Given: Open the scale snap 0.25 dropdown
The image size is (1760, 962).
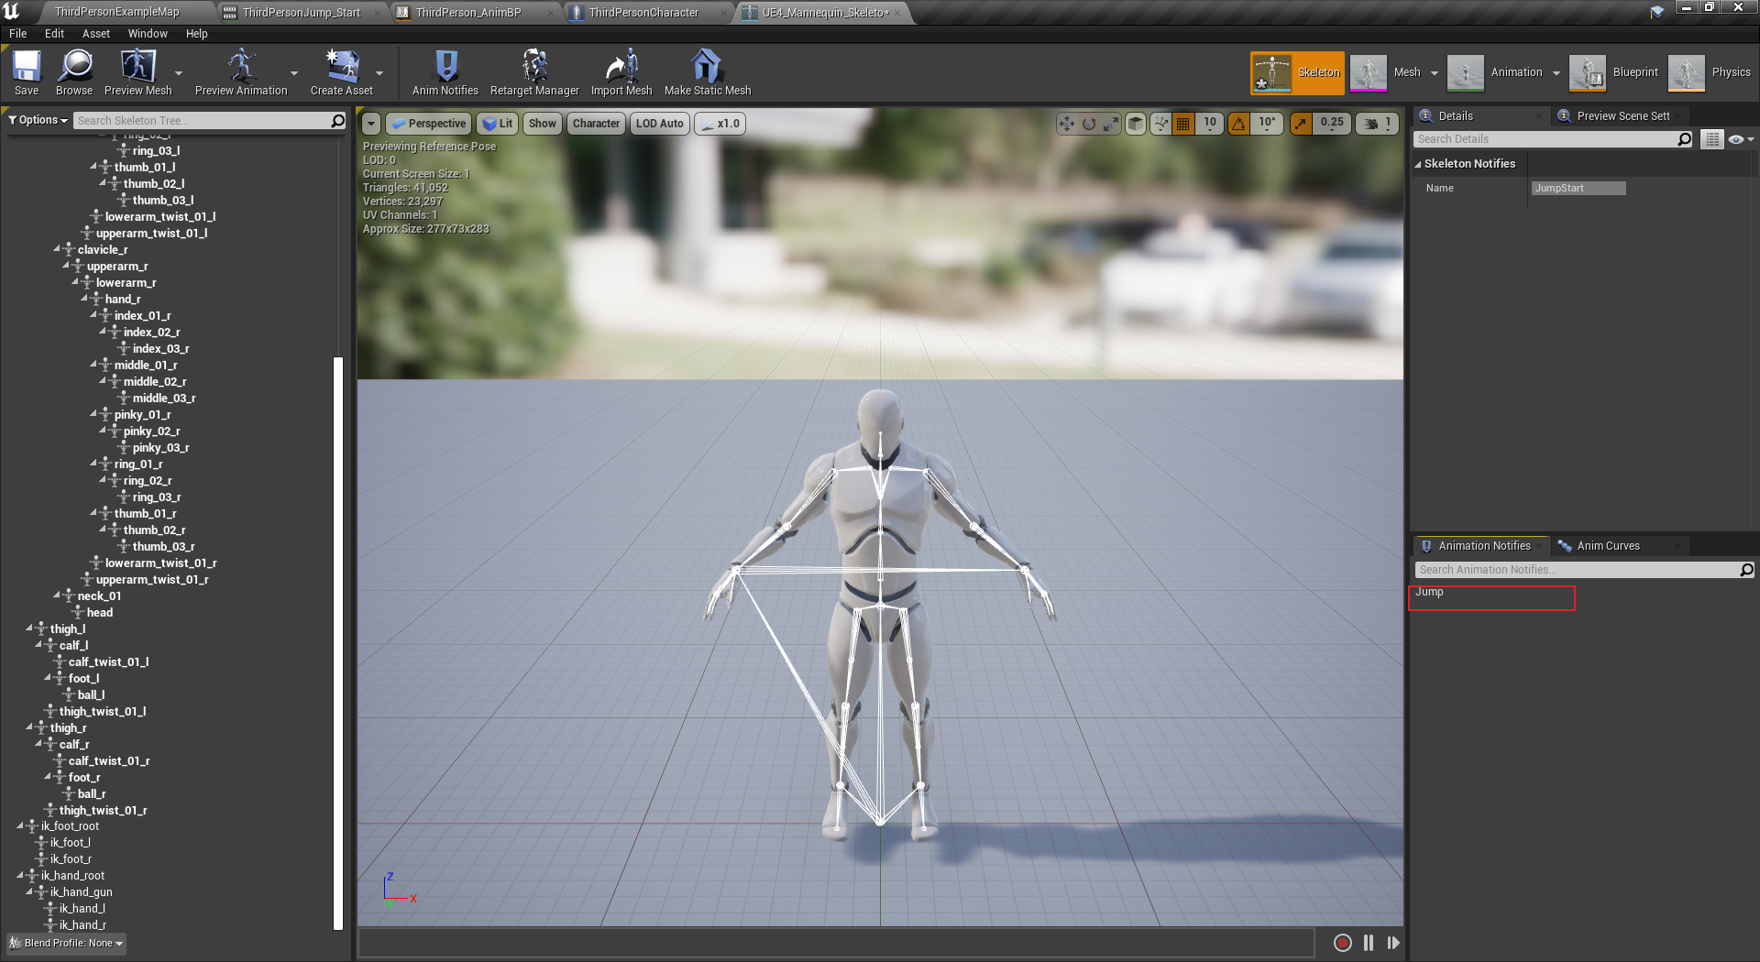Looking at the screenshot, I should click(x=1332, y=123).
